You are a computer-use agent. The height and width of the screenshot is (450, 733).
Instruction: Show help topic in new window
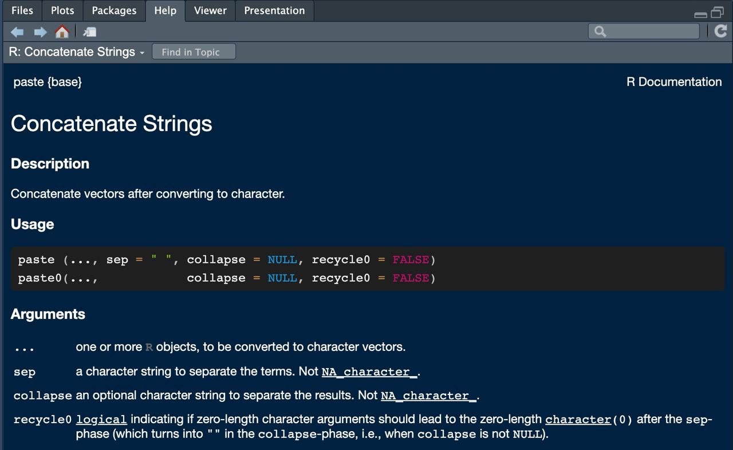click(90, 31)
